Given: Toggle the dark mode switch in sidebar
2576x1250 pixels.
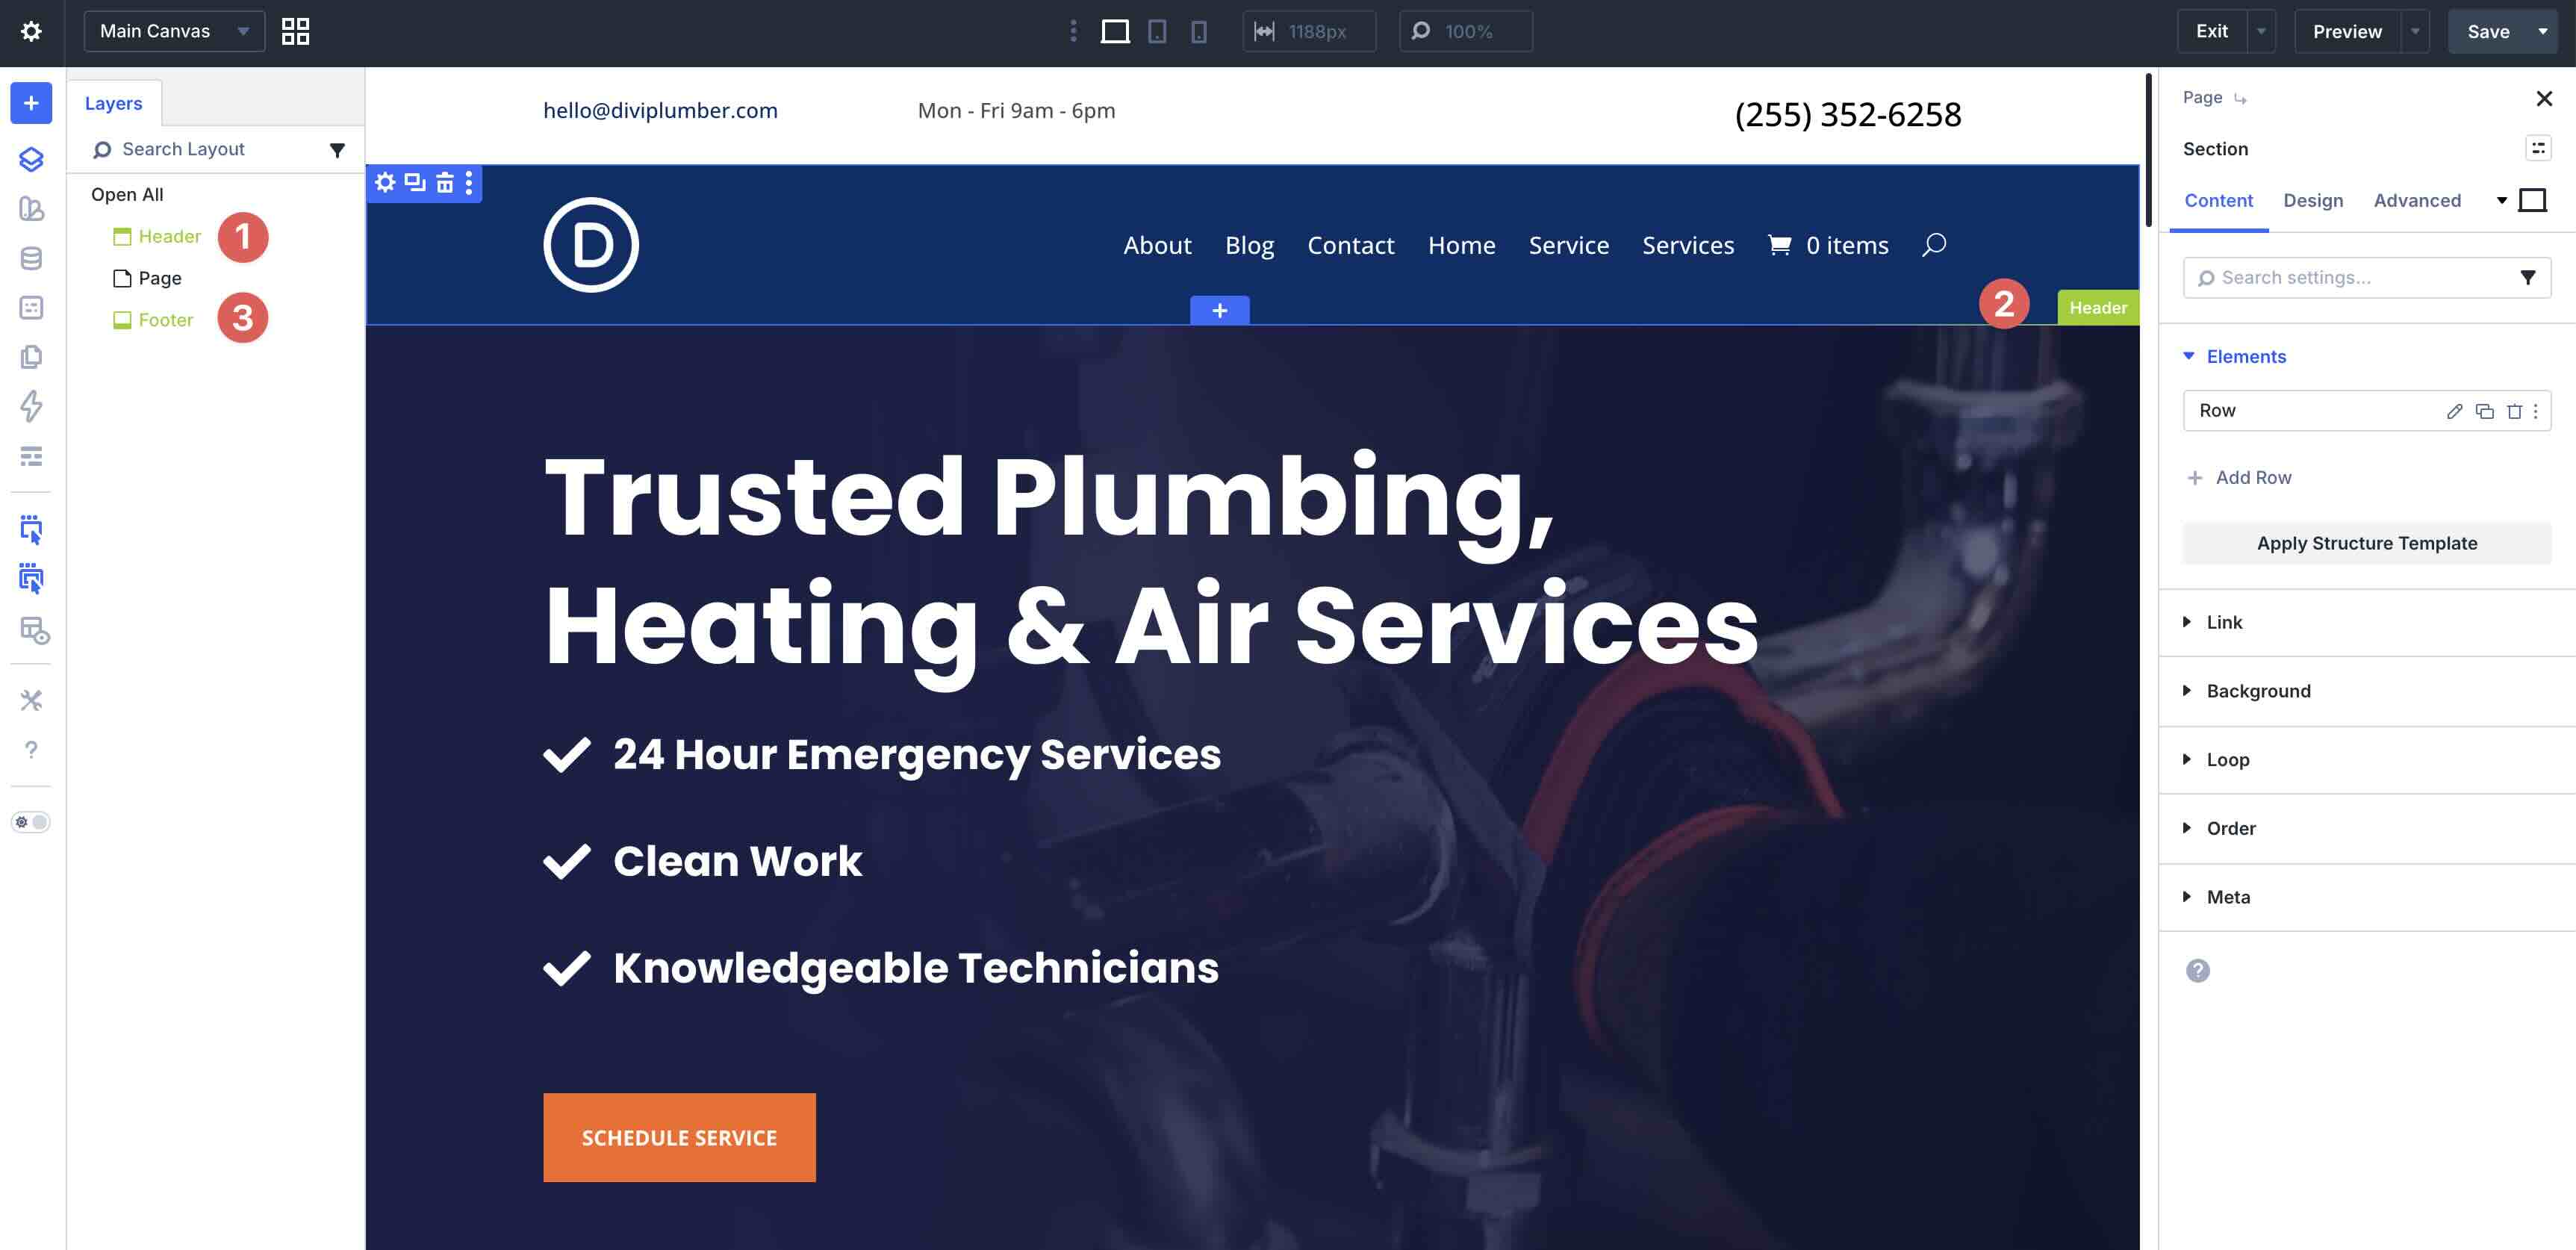Looking at the screenshot, I should 31,822.
